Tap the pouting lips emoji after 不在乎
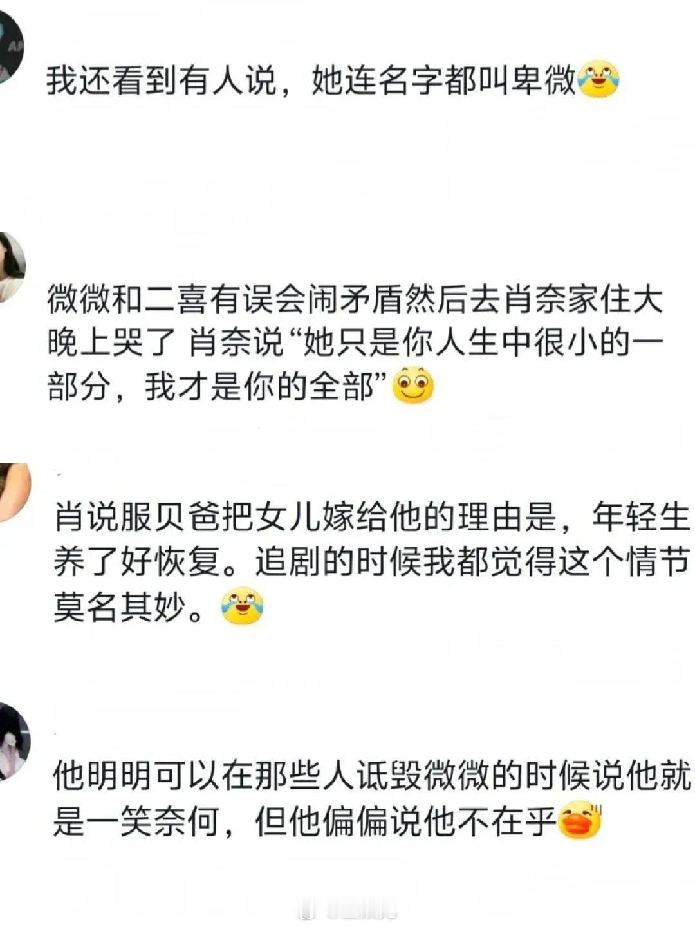This screenshot has height=927, width=695. point(579,821)
